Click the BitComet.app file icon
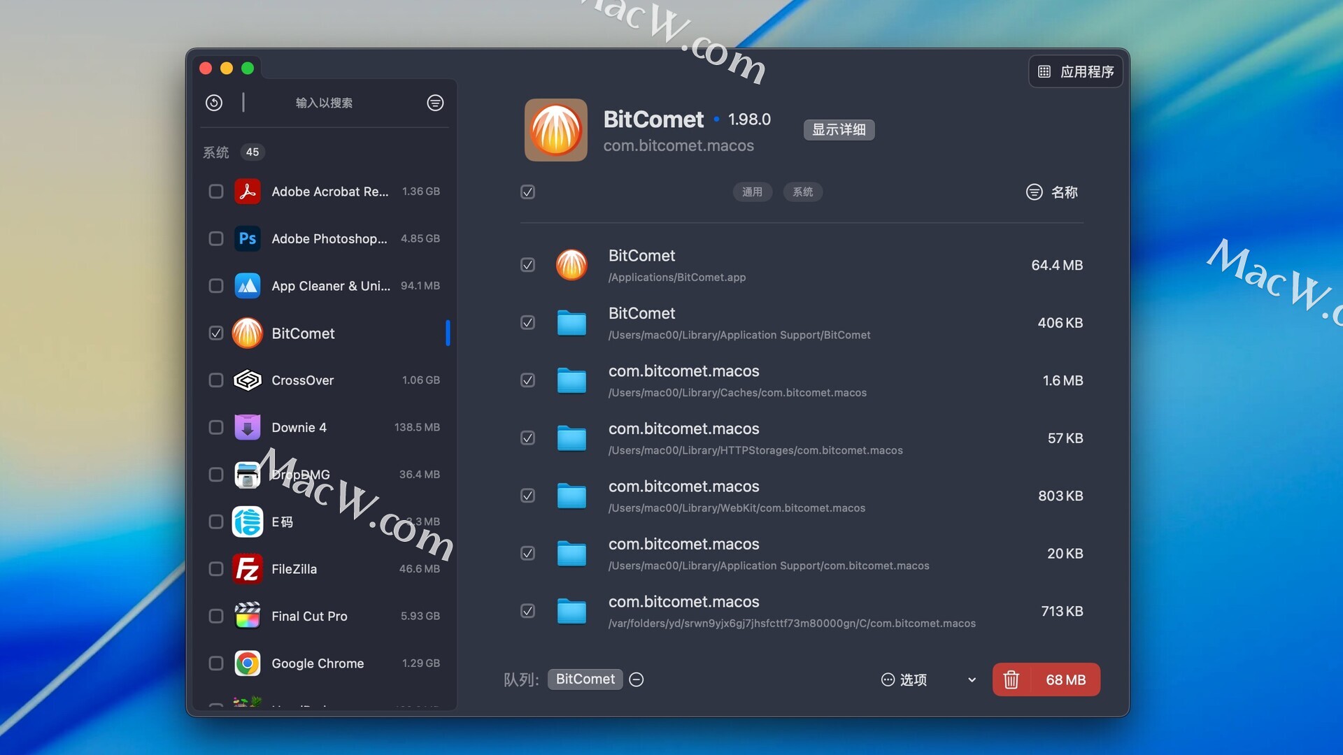This screenshot has height=755, width=1343. click(571, 265)
